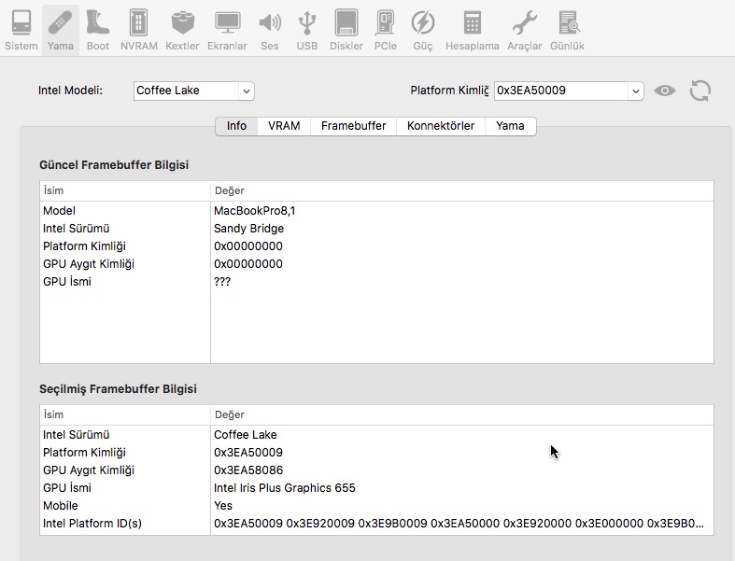Click the refresh arrows icon
The width and height of the screenshot is (735, 561).
(x=700, y=91)
